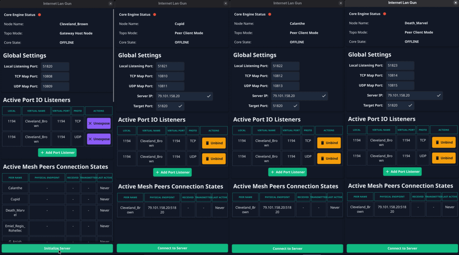Focus UDP Map Port field showing 10811
The width and height of the screenshot is (459, 255).
pyautogui.click(x=170, y=86)
